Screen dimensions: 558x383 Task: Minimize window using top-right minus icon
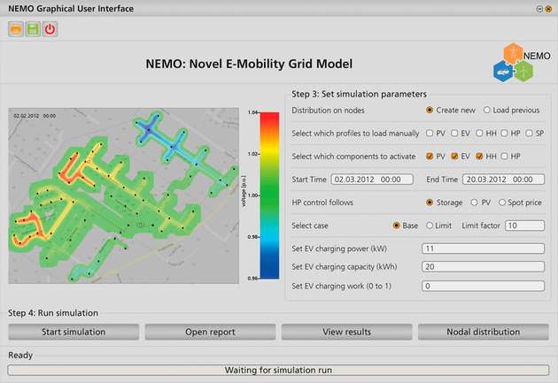(539, 9)
